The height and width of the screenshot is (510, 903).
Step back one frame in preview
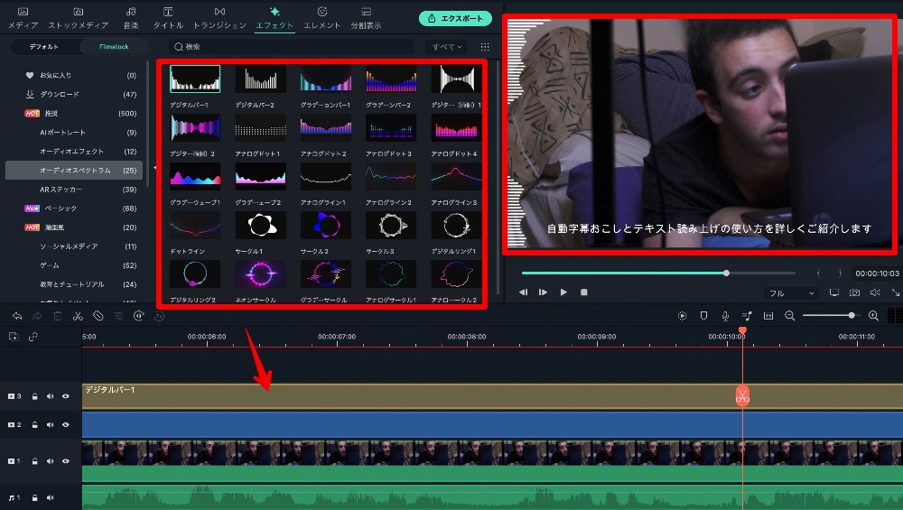523,292
